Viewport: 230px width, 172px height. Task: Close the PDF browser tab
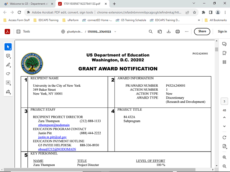point(106,4)
